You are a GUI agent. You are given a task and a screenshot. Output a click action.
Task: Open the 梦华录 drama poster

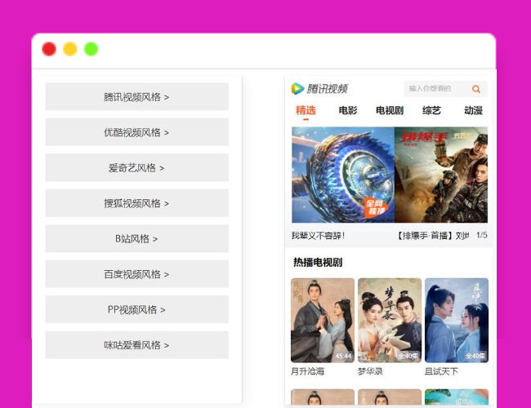click(x=390, y=321)
